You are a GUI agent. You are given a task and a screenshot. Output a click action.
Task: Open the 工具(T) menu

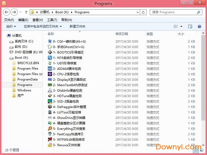click(52, 20)
